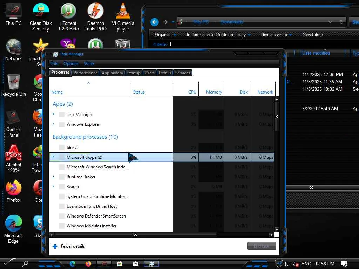
Task: Open the notification center icon
Action: pyautogui.click(x=344, y=264)
